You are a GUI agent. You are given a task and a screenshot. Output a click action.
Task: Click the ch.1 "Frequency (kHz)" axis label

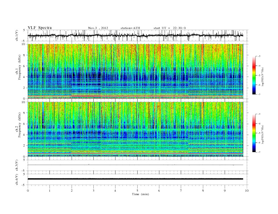[20, 67]
